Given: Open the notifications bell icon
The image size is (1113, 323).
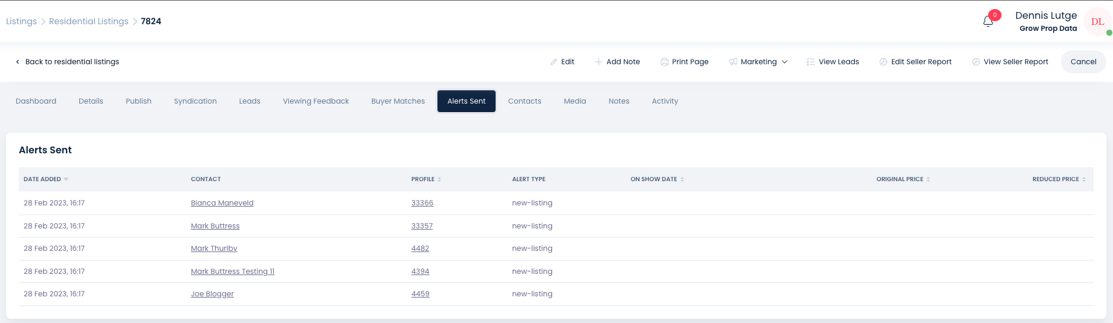Looking at the screenshot, I should pyautogui.click(x=988, y=21).
